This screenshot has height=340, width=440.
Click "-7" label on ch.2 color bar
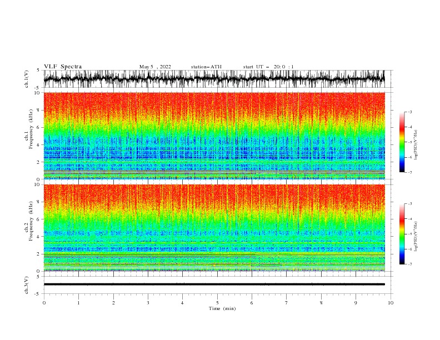(x=409, y=264)
